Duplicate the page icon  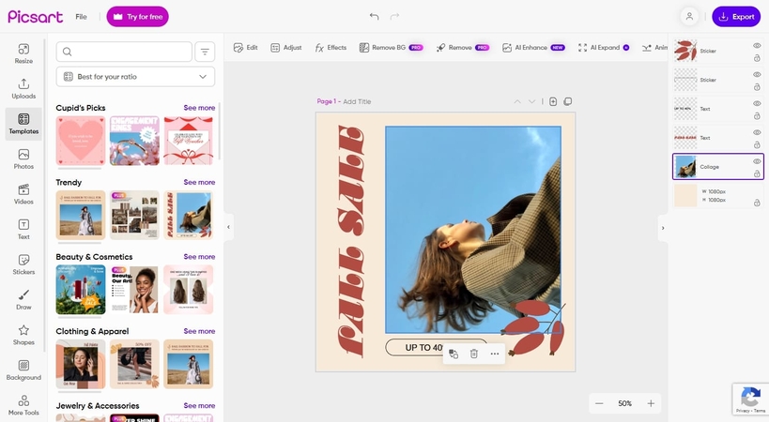(568, 102)
